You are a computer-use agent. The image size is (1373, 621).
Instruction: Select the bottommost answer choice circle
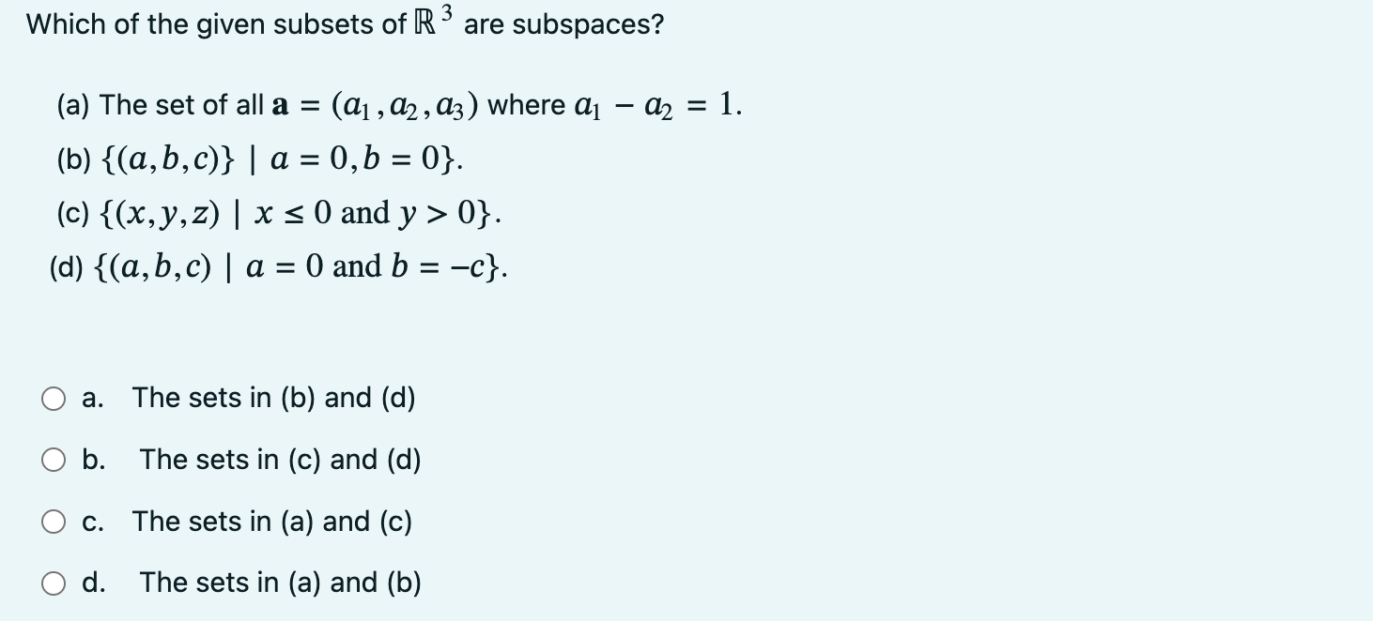pyautogui.click(x=54, y=583)
